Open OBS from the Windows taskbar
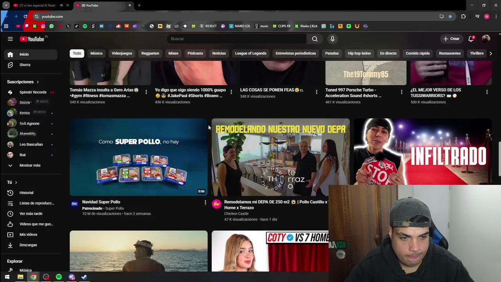The image size is (501, 282). 46,277
